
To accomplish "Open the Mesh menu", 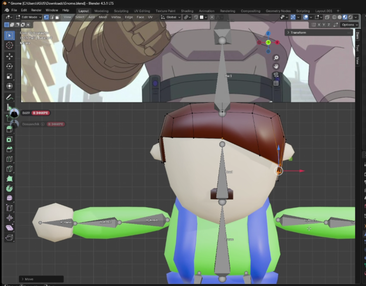I will (102, 17).
